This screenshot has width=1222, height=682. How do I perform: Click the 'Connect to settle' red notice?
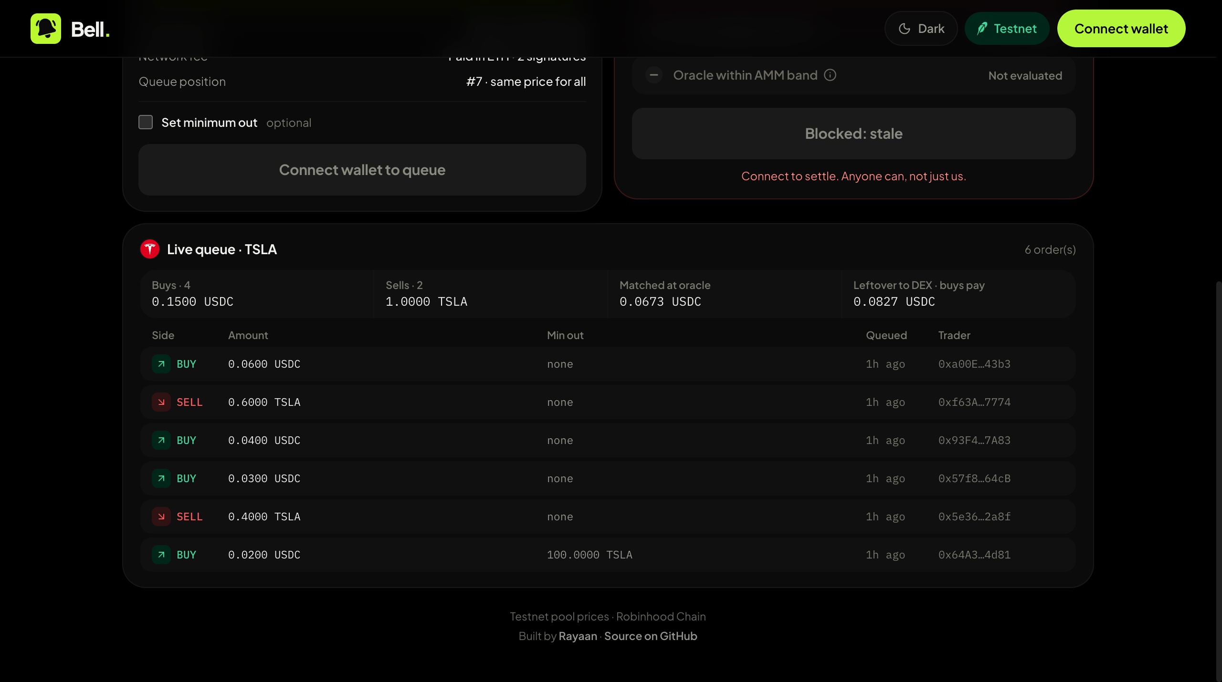pos(853,176)
